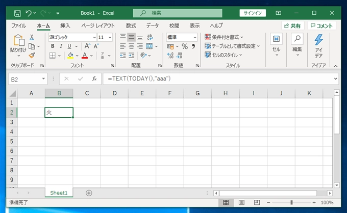347x213 pixels.
Task: Switch to the ページ レイアウト tab
Action: pyautogui.click(x=98, y=25)
